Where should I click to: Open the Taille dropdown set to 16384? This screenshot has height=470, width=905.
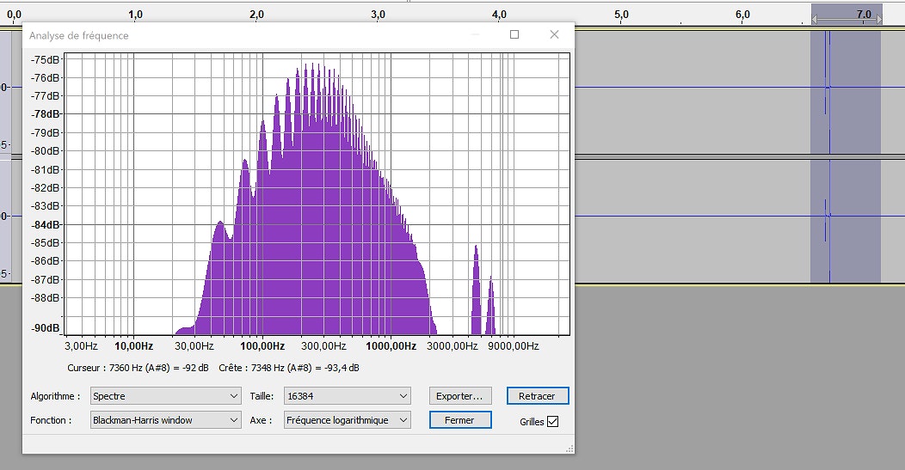(x=348, y=396)
